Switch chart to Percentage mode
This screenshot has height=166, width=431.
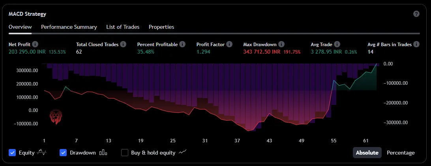point(401,153)
